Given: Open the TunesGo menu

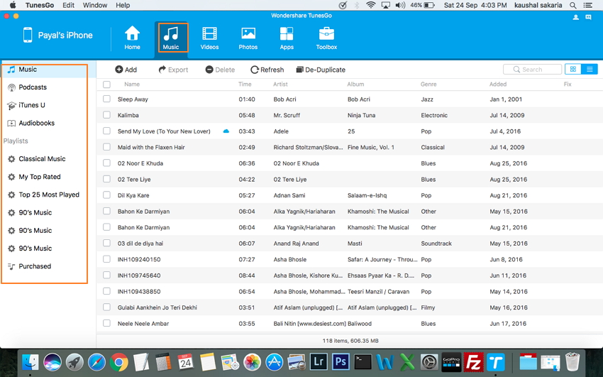Looking at the screenshot, I should (x=40, y=6).
